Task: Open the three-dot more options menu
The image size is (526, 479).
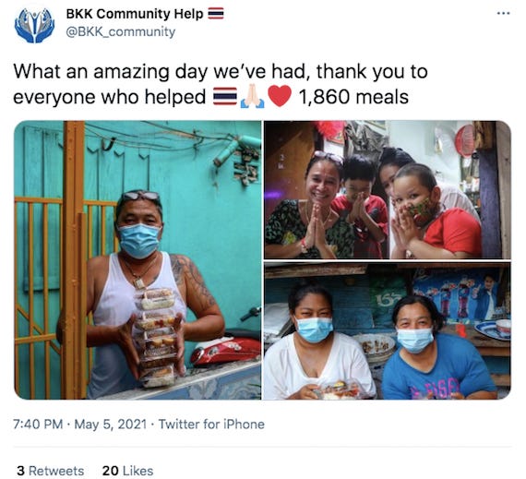Action: pyautogui.click(x=503, y=14)
